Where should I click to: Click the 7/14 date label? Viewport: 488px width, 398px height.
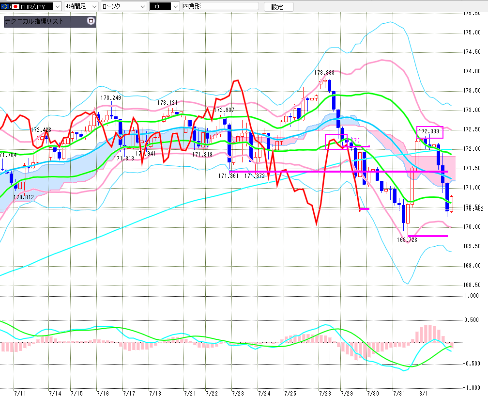pyautogui.click(x=55, y=393)
